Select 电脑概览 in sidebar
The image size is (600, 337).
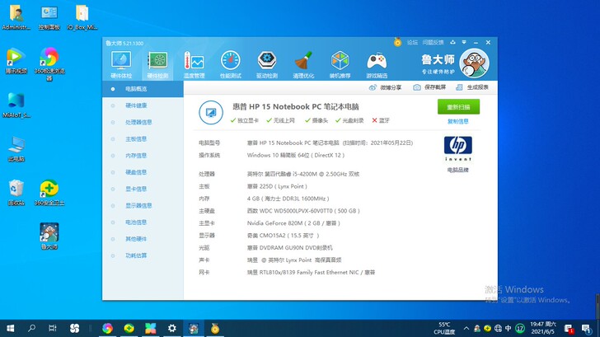(x=143, y=89)
